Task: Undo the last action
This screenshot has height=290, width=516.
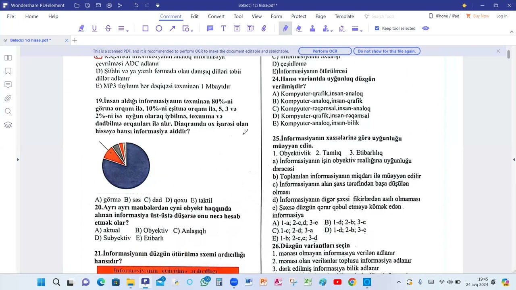Action: pos(136,5)
